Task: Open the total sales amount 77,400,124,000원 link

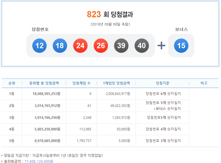Action: pos(39,161)
